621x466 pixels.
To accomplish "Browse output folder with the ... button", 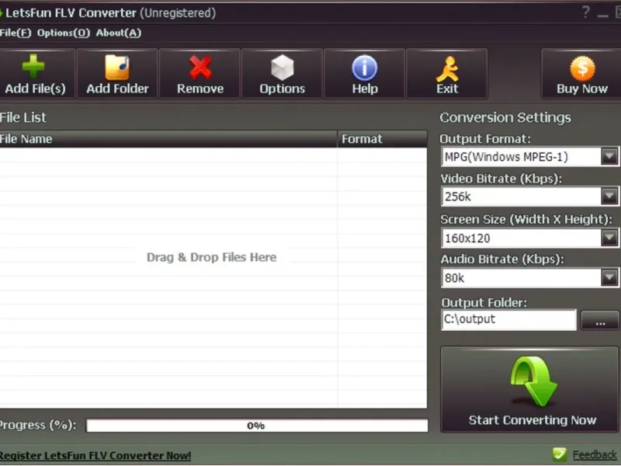I will 599,320.
